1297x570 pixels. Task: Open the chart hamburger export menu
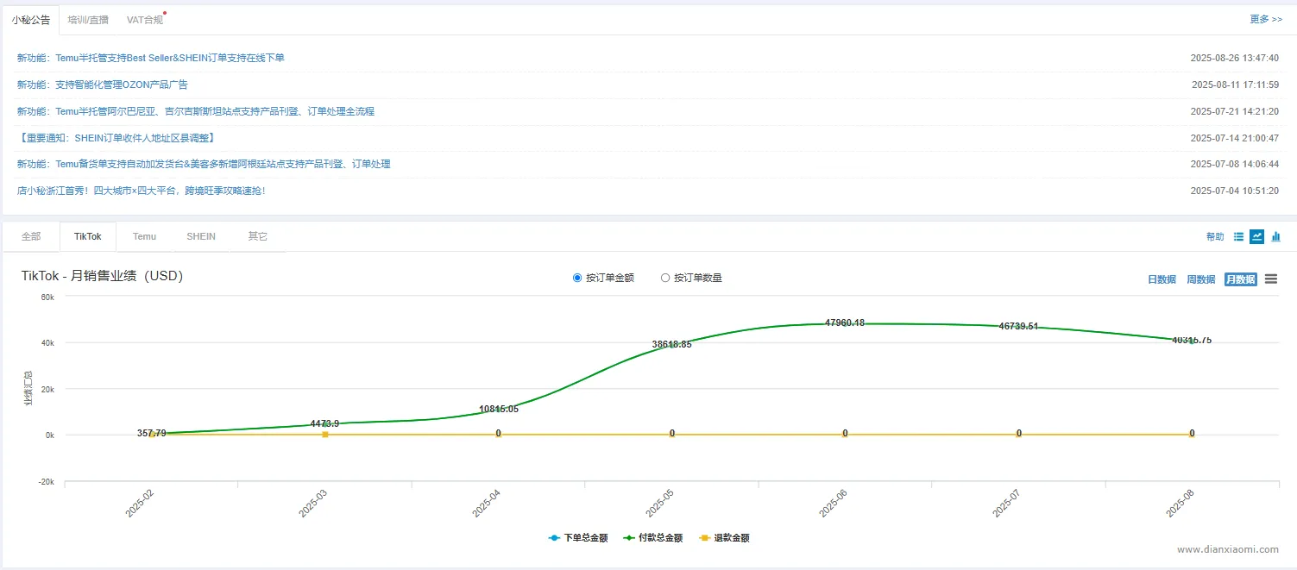[1271, 279]
